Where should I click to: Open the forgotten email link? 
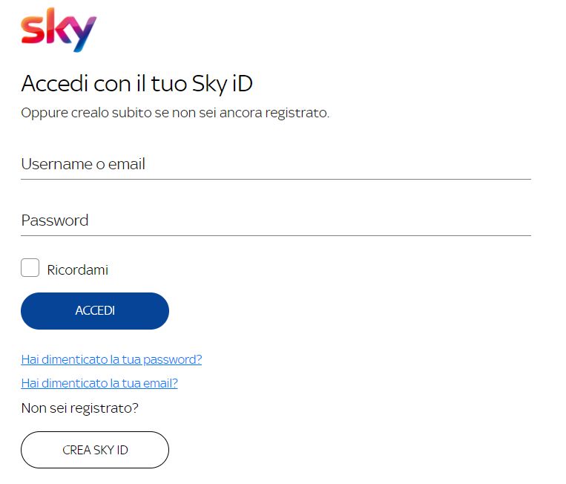pos(99,384)
